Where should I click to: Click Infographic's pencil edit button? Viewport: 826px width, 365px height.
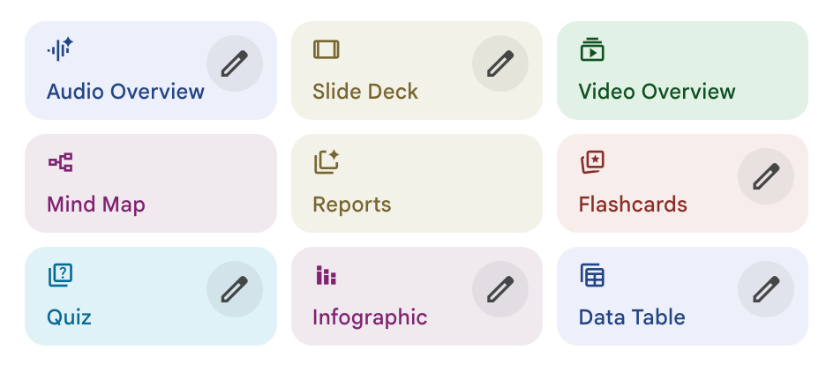pos(499,289)
